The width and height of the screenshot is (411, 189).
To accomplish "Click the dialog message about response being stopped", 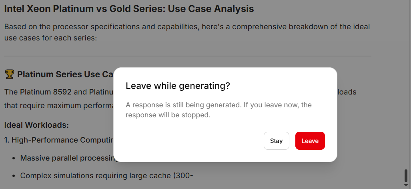I will coord(219,110).
